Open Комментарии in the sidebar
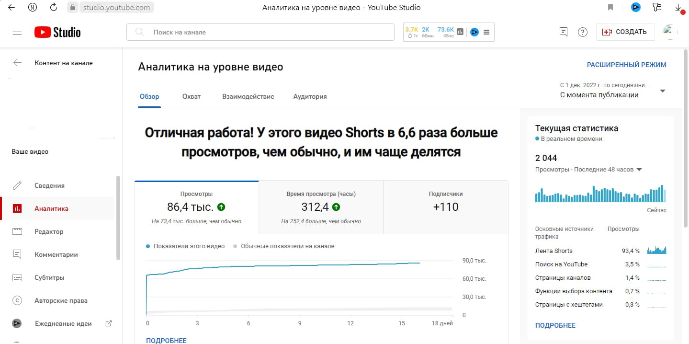 (56, 254)
